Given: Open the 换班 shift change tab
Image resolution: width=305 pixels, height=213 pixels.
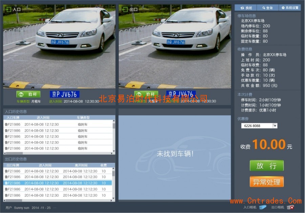Looking at the screenshot, I should [x=246, y=8].
